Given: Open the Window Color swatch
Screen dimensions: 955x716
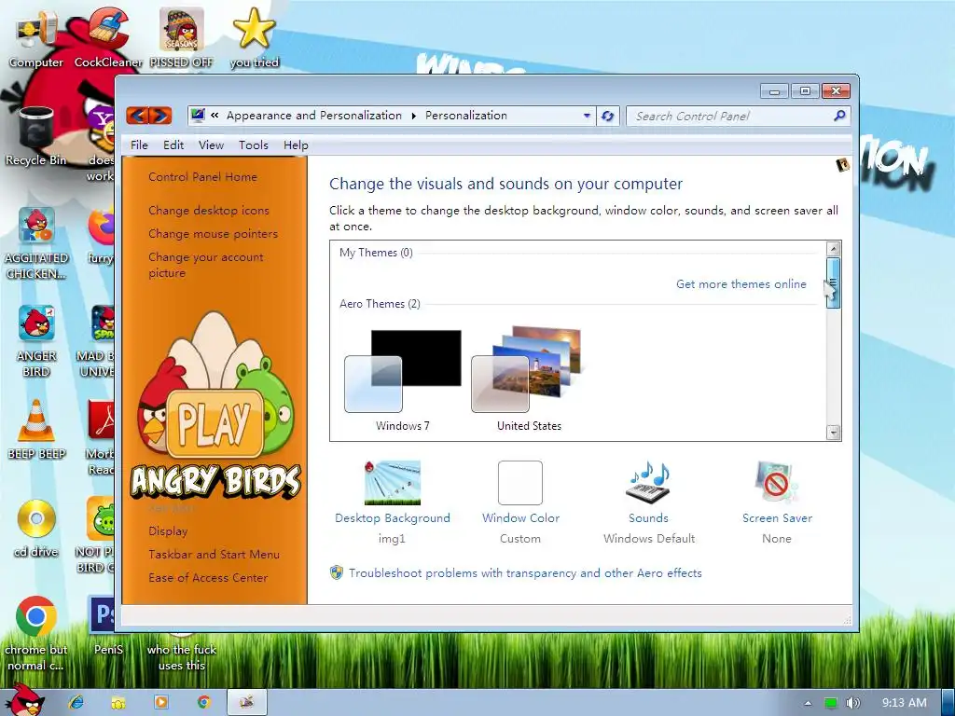Looking at the screenshot, I should (x=520, y=482).
